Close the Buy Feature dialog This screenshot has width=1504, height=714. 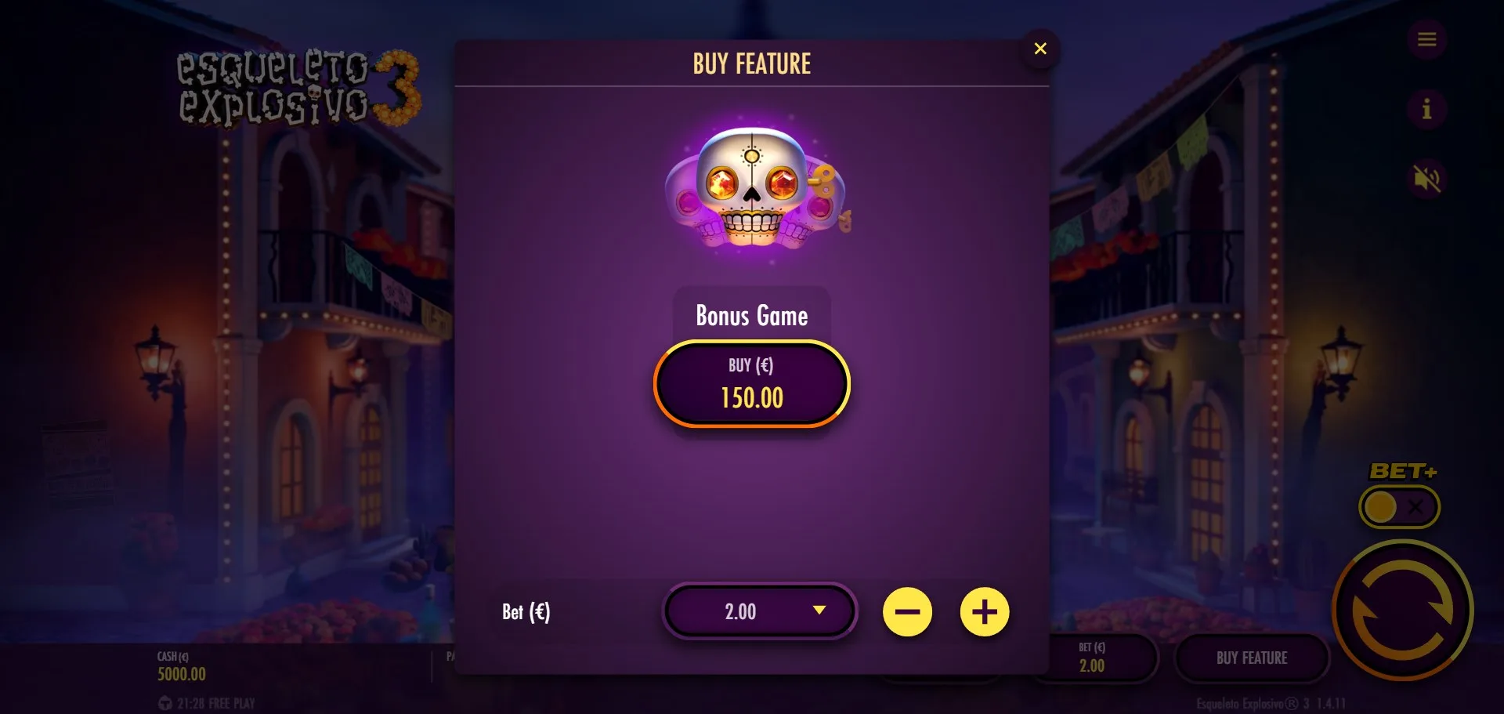(1040, 49)
